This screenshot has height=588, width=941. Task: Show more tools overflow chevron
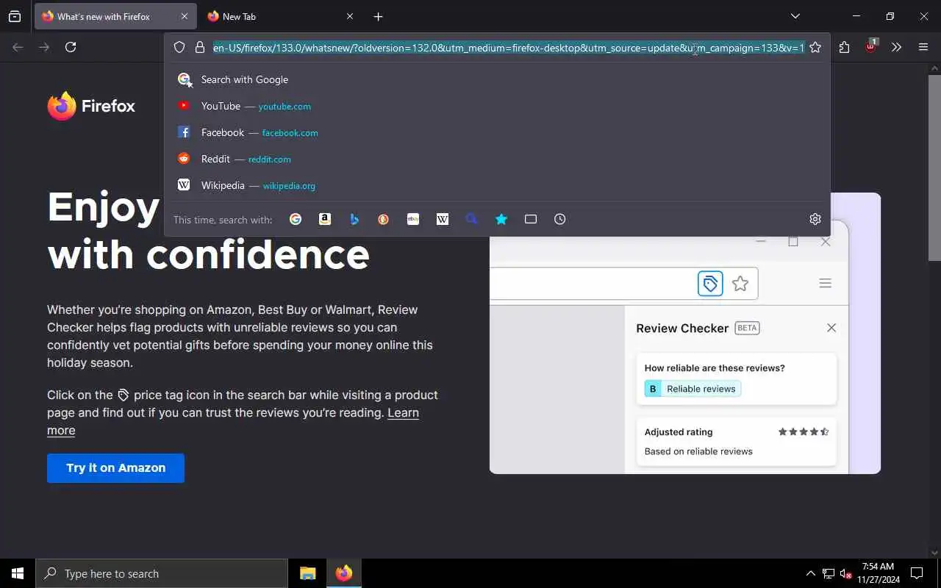coord(896,47)
